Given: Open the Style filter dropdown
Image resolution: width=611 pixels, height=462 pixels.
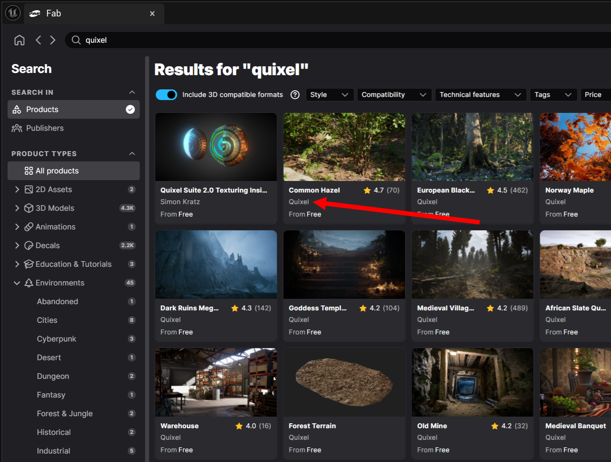Looking at the screenshot, I should [x=330, y=95].
